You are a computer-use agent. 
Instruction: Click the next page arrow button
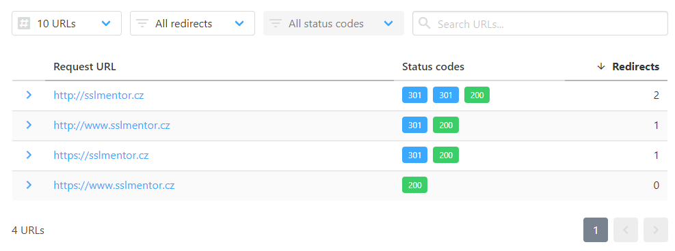pos(656,230)
